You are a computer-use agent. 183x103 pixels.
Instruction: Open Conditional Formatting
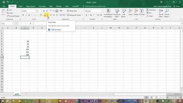tap(108, 13)
